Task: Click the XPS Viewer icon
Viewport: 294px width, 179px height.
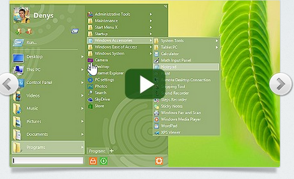Action: [x=156, y=132]
